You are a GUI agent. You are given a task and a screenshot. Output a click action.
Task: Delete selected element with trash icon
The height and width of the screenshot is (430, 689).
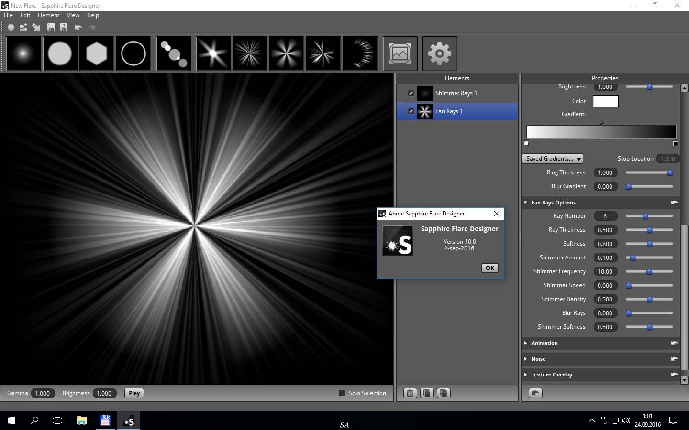pyautogui.click(x=410, y=393)
